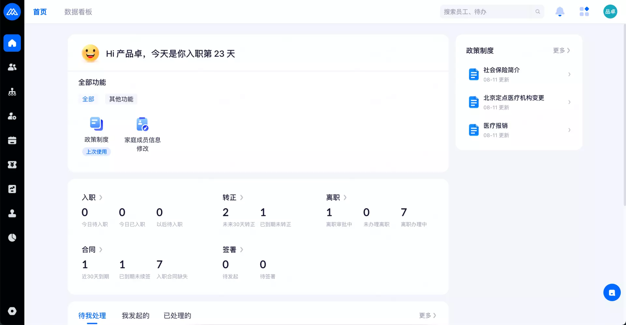Screen dimensions: 626x325
Task: Expand the 转正 section chevron
Action: point(242,198)
